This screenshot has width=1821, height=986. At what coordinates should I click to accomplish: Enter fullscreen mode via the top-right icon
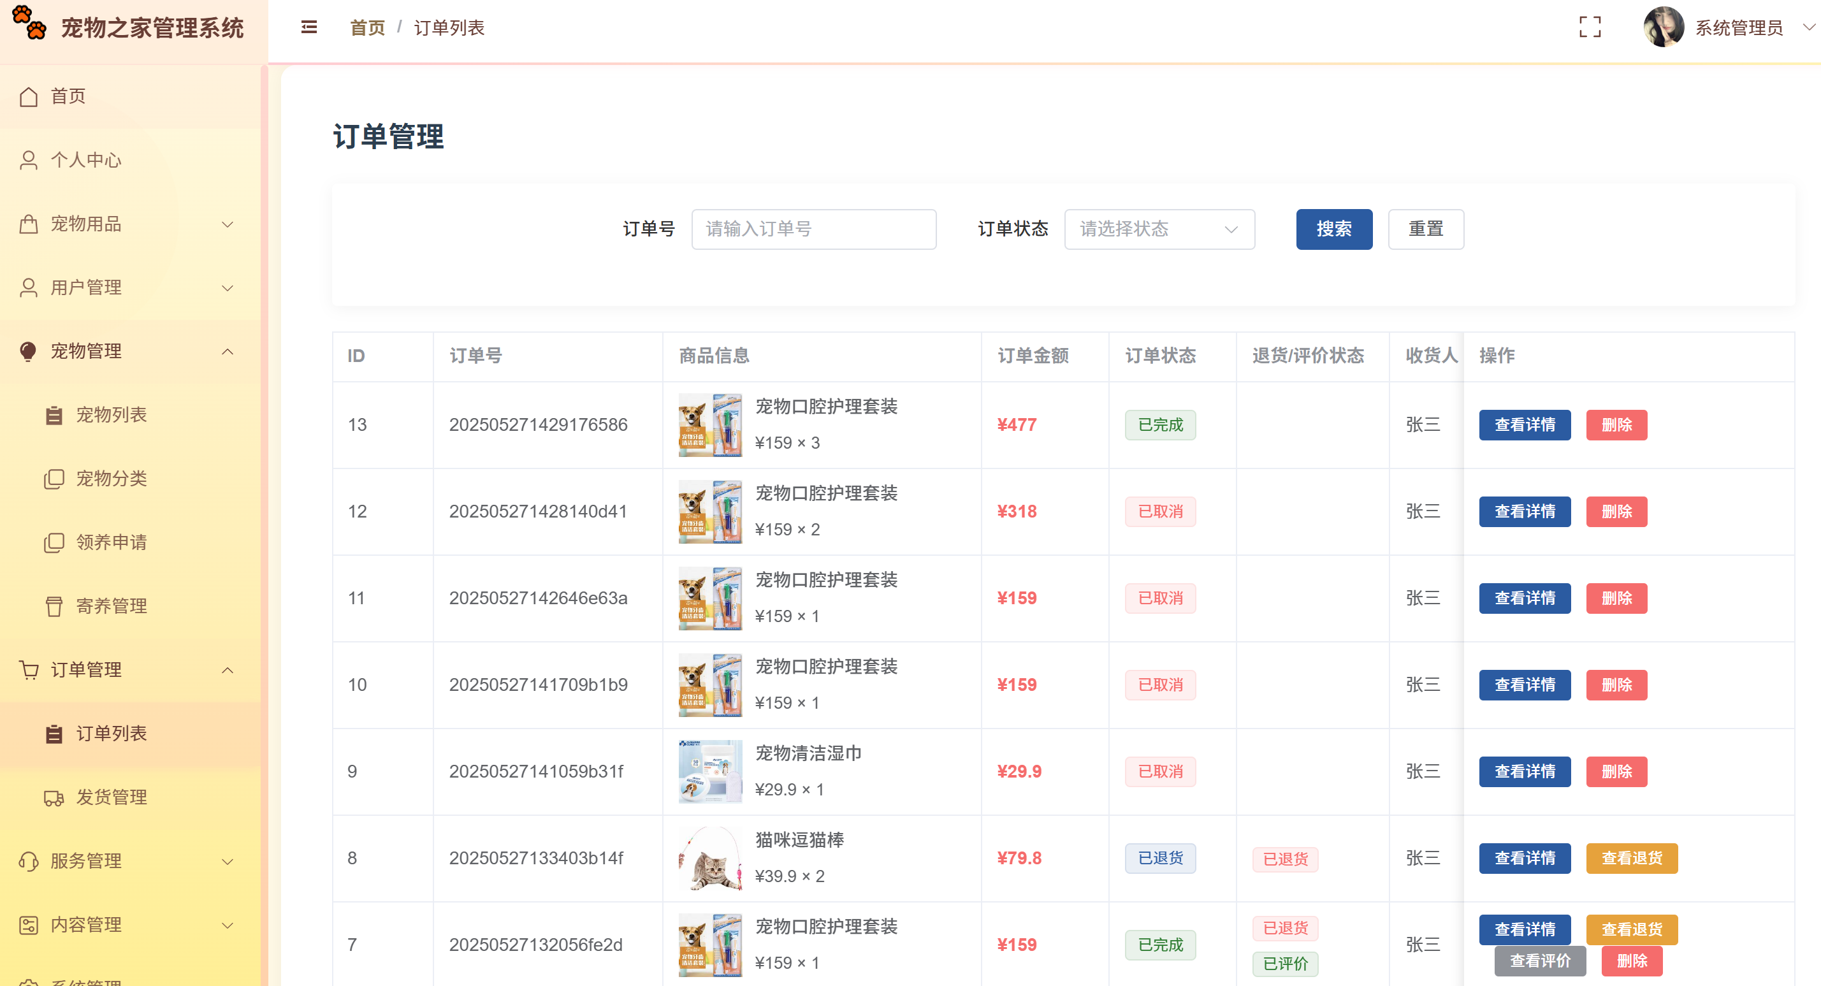1590,27
